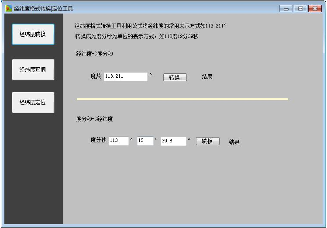
Task: Click the 度数 input field with 113.211
Action: click(x=126, y=76)
